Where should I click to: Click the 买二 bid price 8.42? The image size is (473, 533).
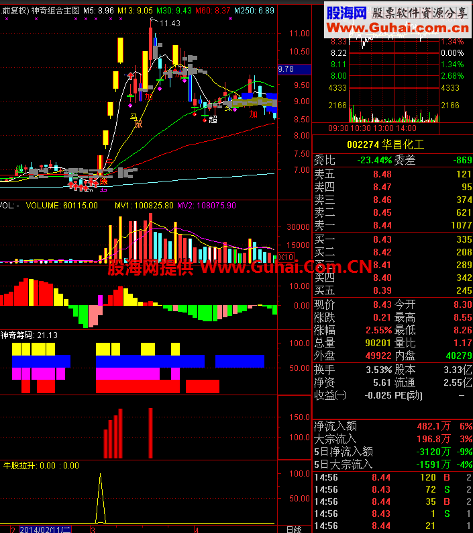click(x=382, y=252)
